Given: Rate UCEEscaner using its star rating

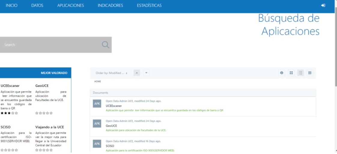Looking at the screenshot, I should click(9, 113).
